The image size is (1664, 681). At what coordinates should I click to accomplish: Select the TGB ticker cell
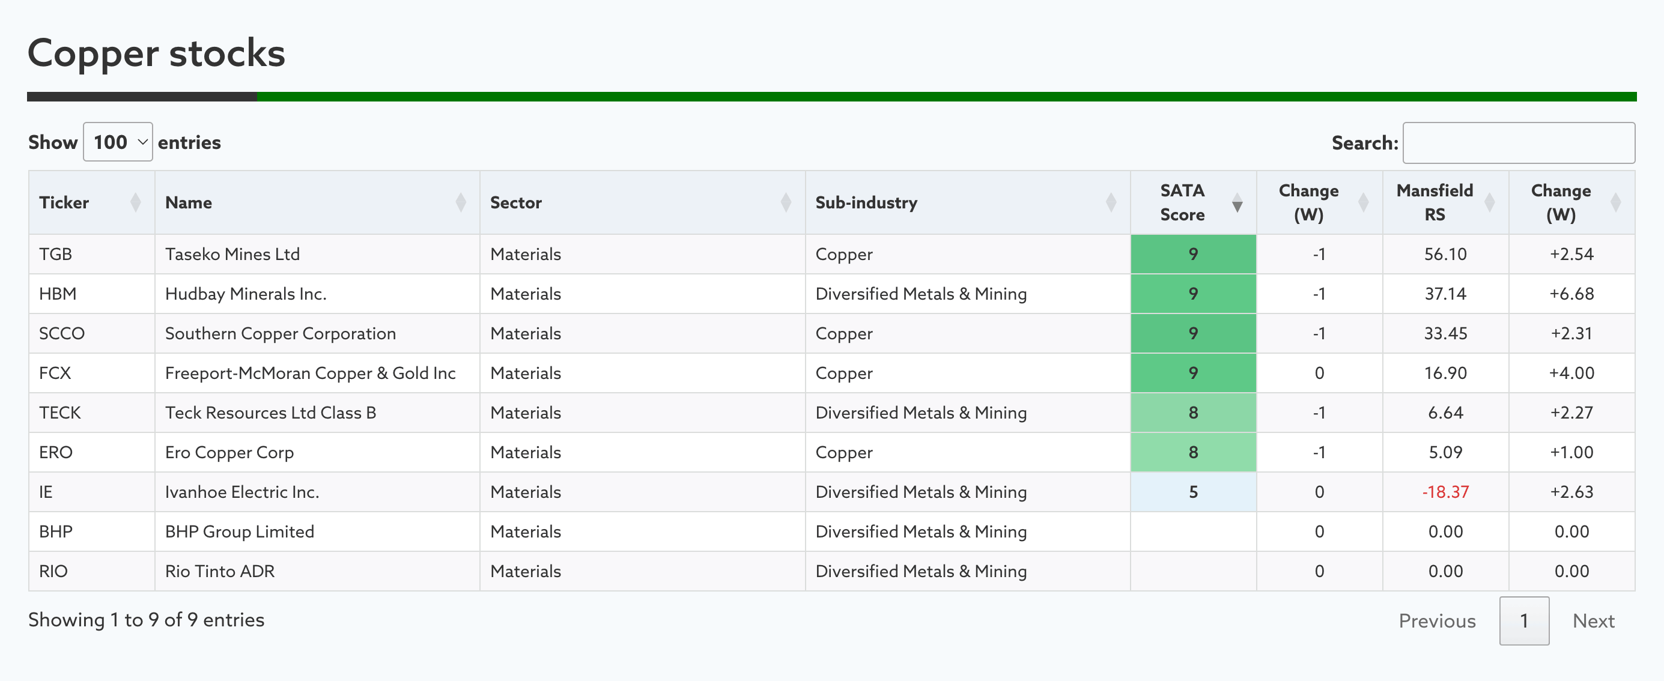pos(92,255)
